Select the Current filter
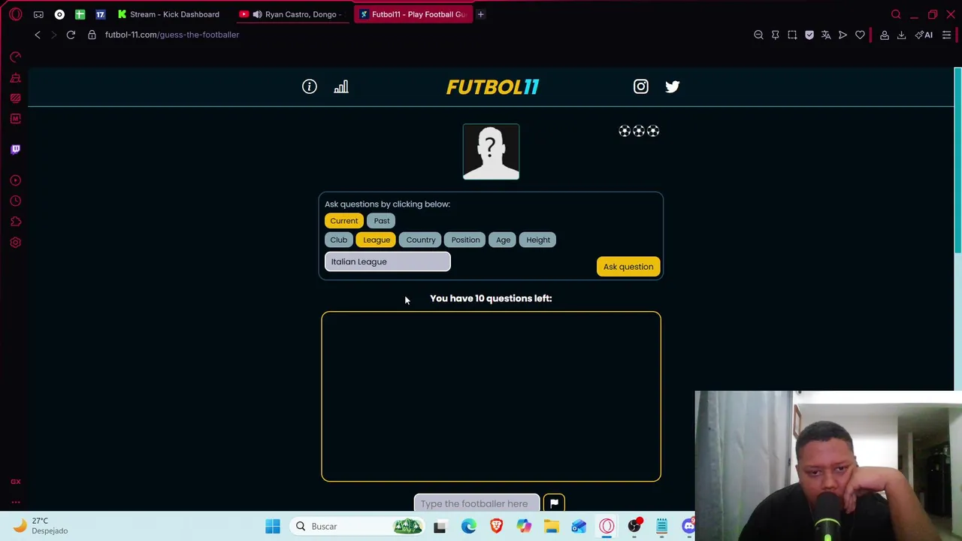 [344, 221]
